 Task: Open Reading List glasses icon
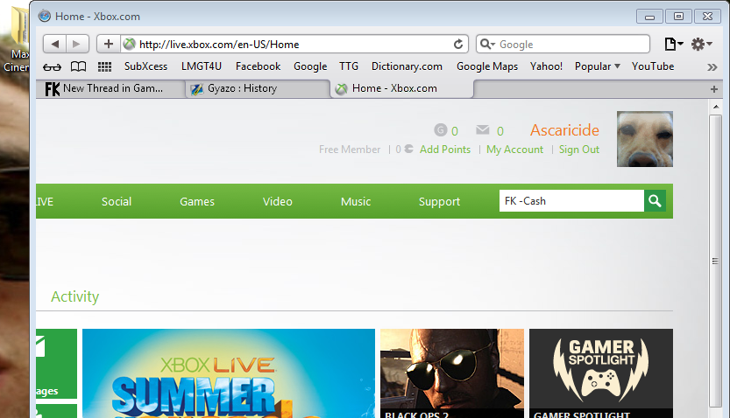pos(52,66)
